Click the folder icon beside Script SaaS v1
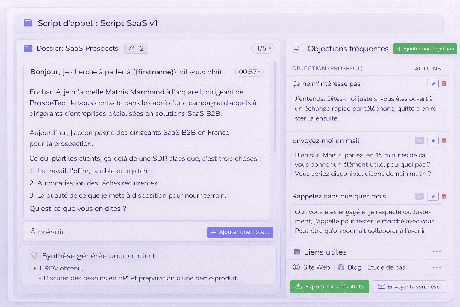The width and height of the screenshot is (460, 307). click(28, 23)
